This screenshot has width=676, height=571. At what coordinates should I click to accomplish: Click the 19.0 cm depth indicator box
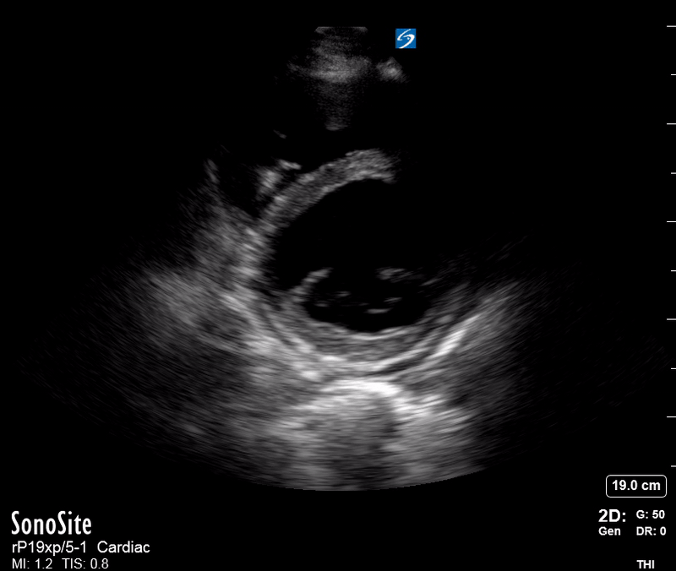point(636,486)
